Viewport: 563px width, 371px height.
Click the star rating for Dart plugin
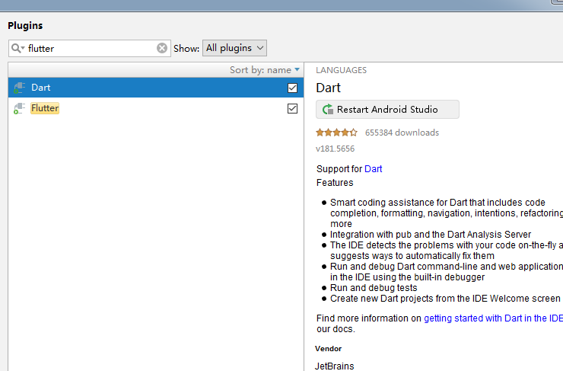(x=336, y=133)
